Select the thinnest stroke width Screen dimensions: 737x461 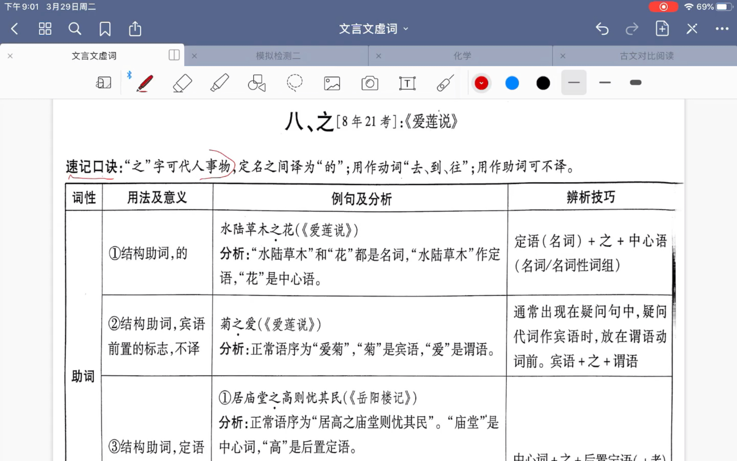[x=574, y=82]
